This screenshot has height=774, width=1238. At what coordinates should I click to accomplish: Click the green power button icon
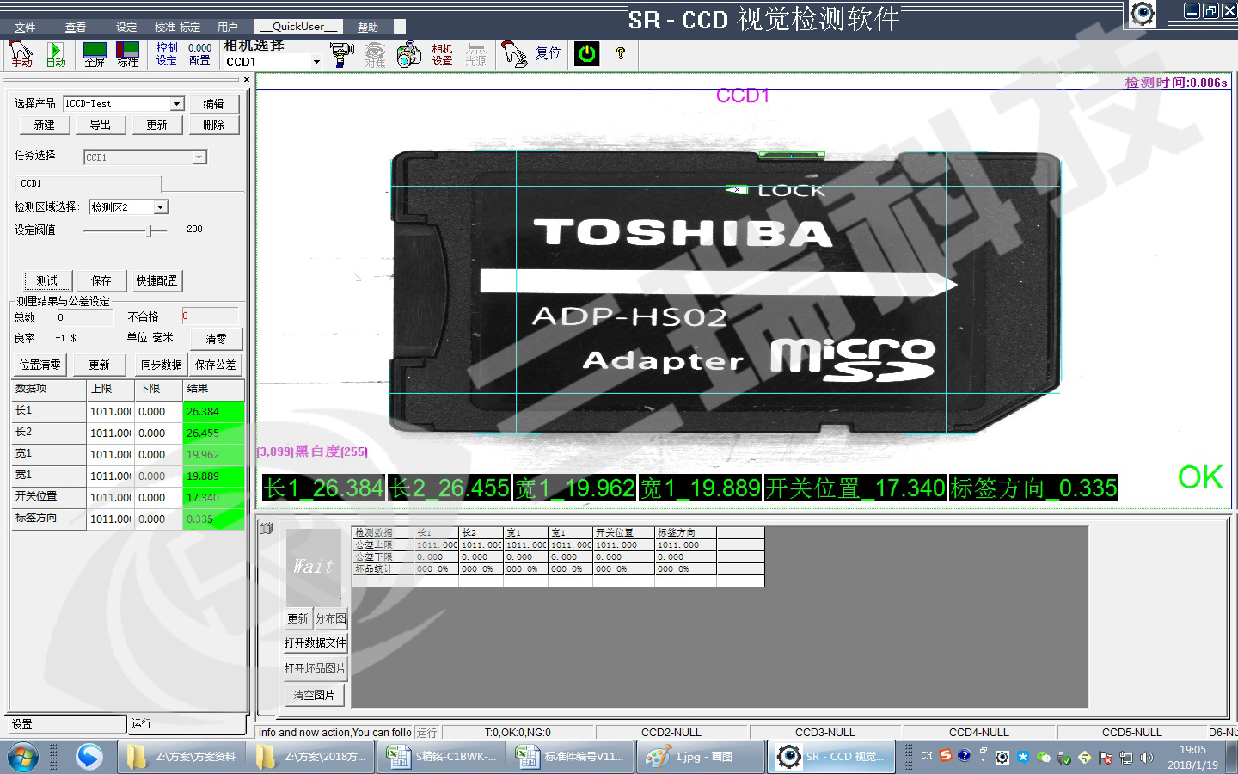586,53
